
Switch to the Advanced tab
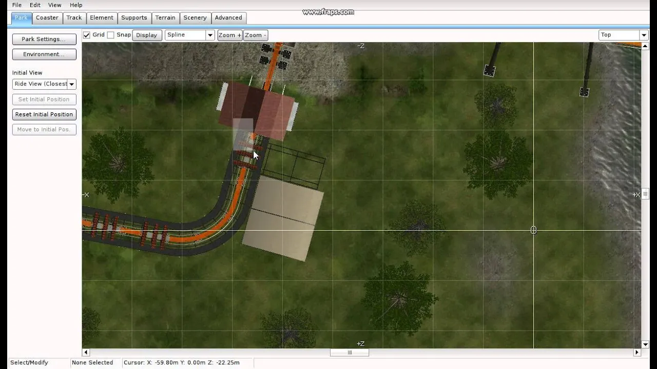tap(228, 17)
